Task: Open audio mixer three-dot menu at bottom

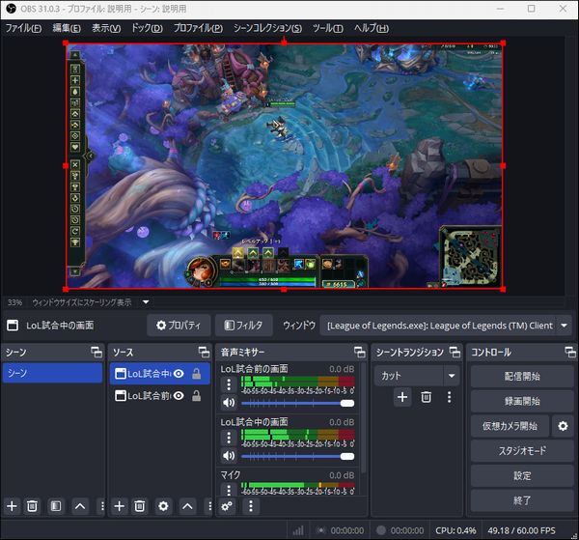Action: (251, 506)
